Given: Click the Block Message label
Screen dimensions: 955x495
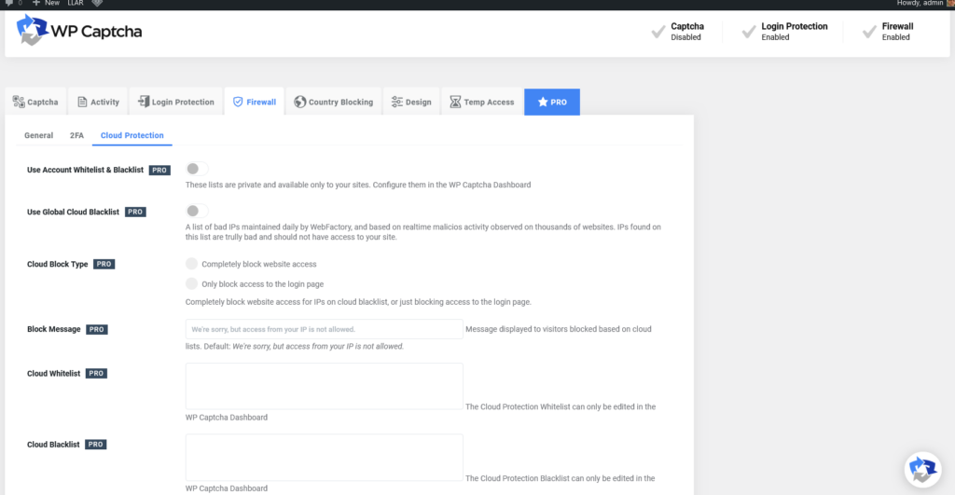Looking at the screenshot, I should pos(53,329).
